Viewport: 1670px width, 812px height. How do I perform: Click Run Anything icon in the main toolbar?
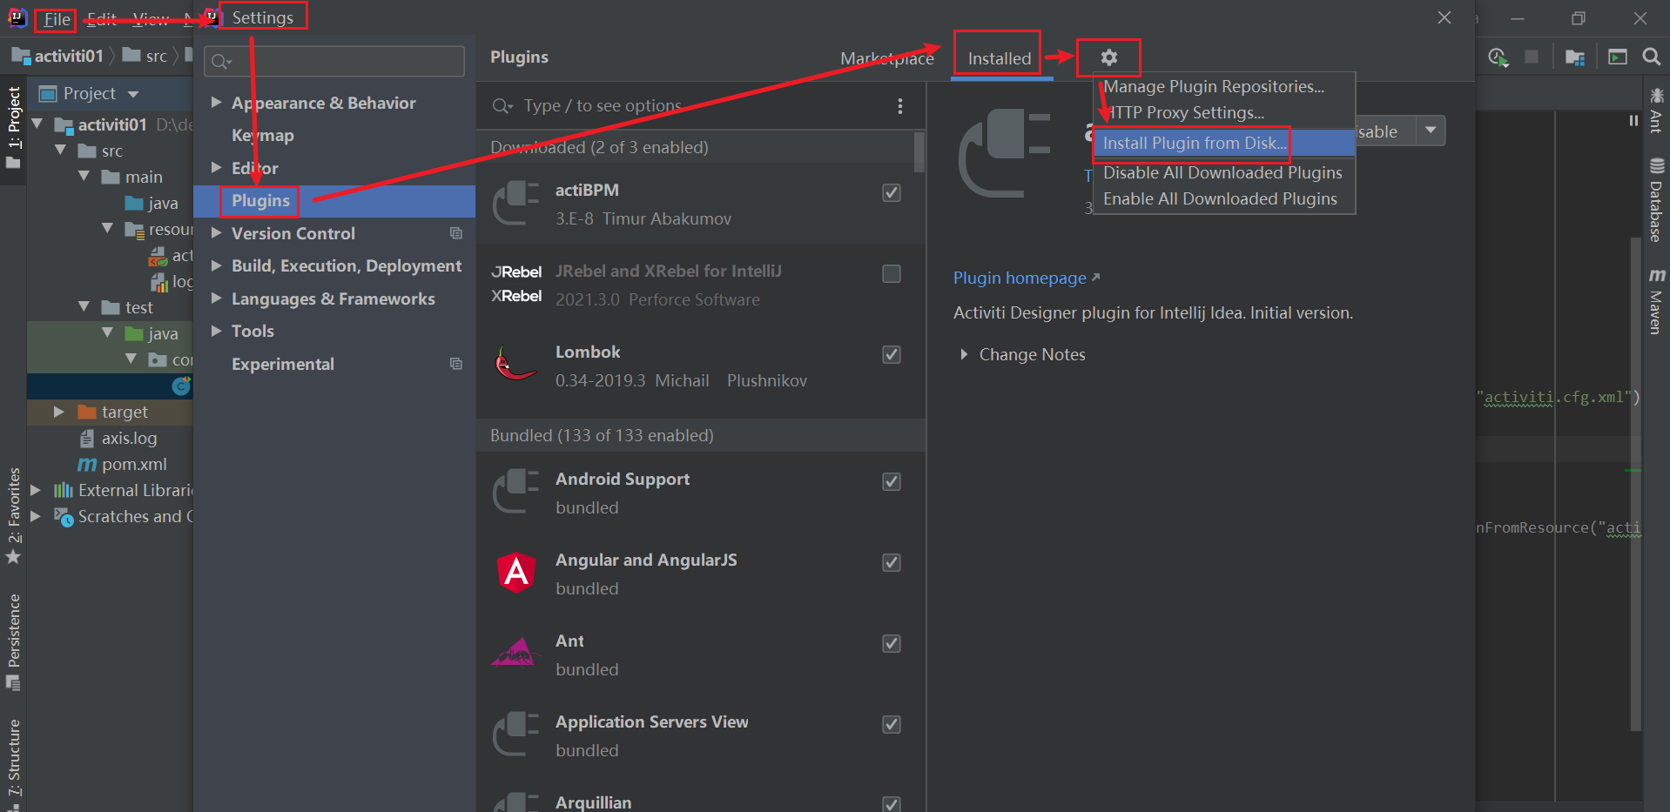[1618, 57]
